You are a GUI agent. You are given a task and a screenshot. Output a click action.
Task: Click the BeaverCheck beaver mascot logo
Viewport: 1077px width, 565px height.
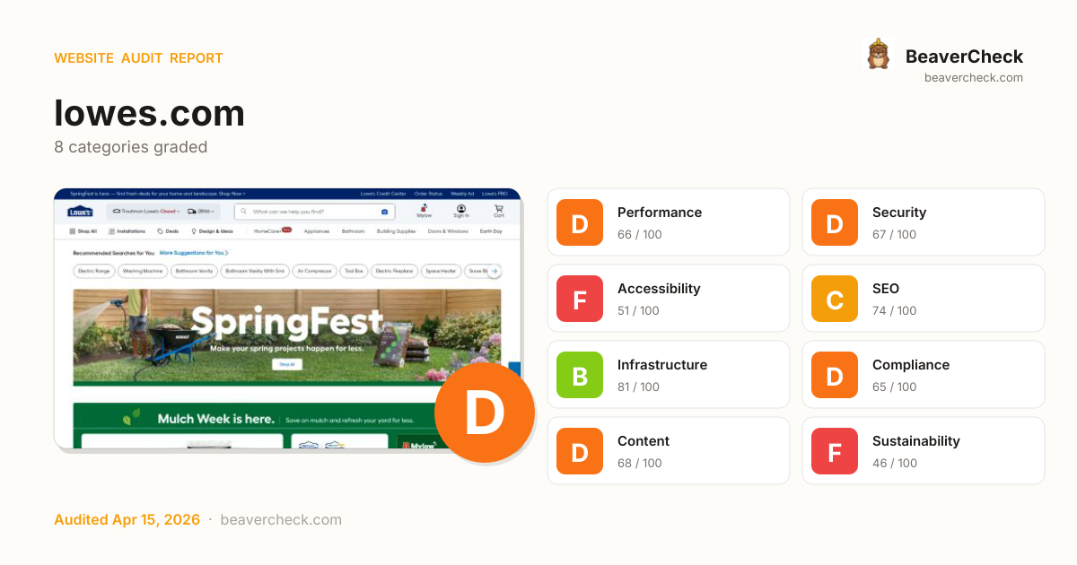878,56
